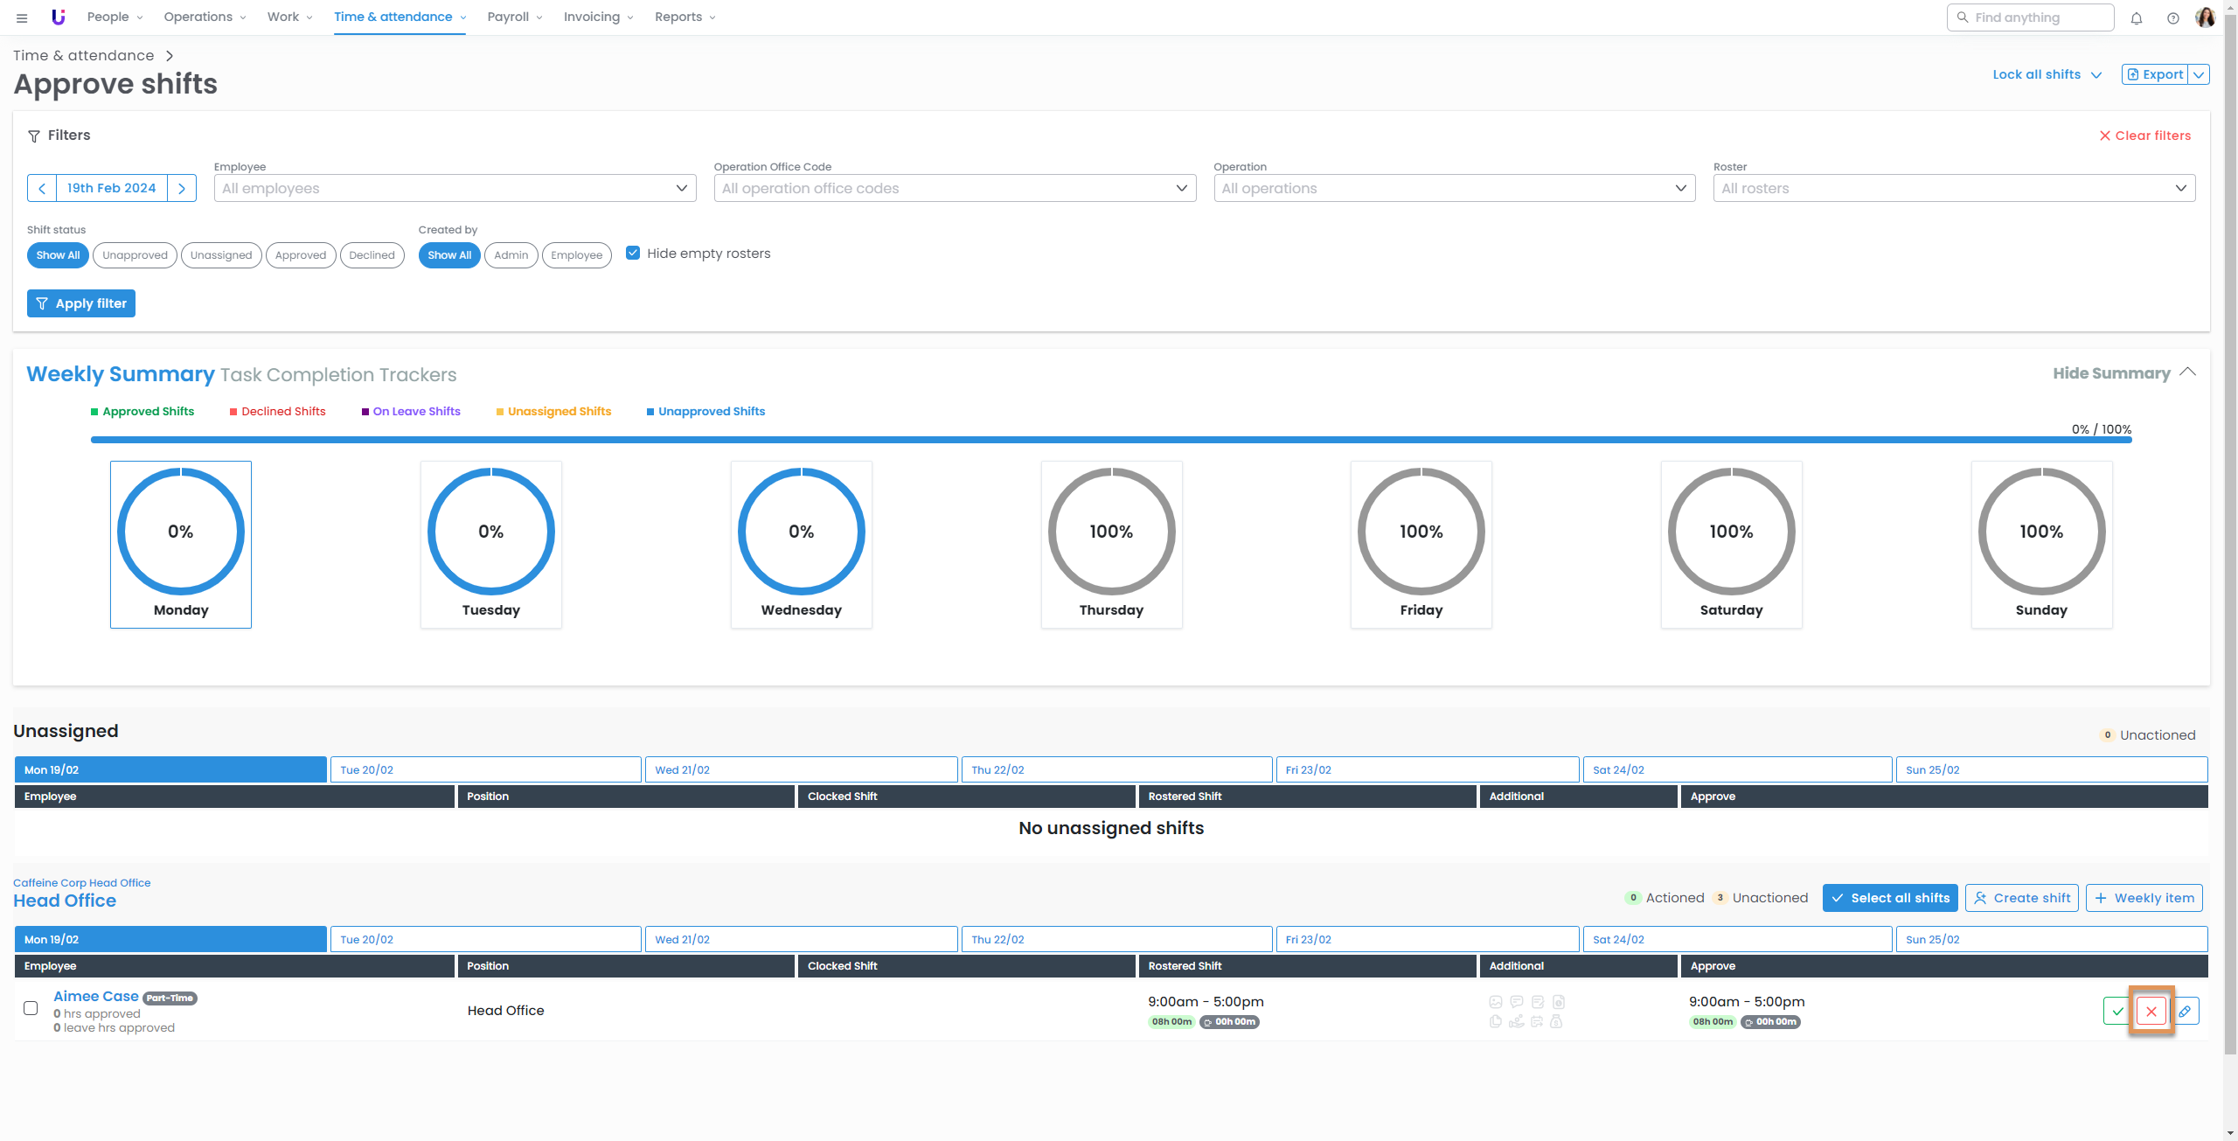The height and width of the screenshot is (1141, 2238).
Task: Open the All employees dropdown
Action: click(455, 188)
